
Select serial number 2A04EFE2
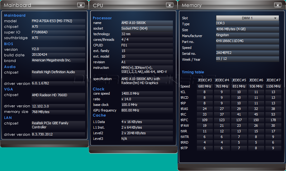tap(247, 53)
